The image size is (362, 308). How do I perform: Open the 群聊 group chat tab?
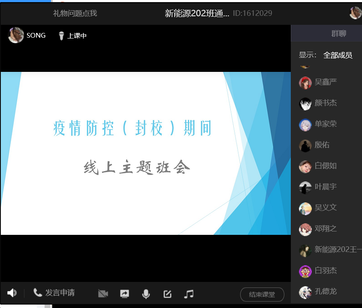click(338, 33)
